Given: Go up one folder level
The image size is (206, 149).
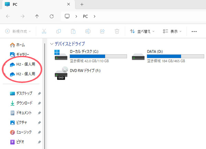Looking at the screenshot, I should (x=37, y=16).
